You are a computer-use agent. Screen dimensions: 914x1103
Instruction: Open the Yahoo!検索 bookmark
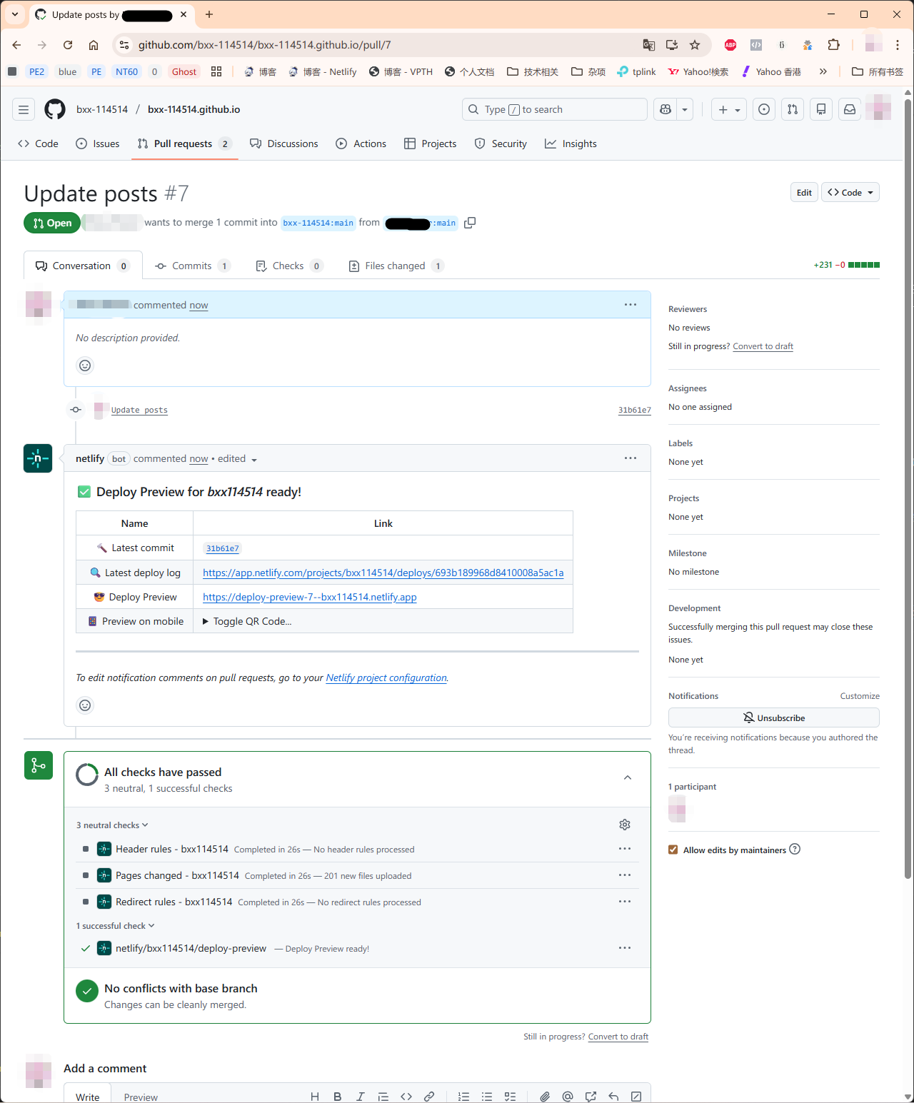tap(698, 71)
